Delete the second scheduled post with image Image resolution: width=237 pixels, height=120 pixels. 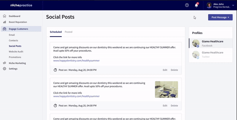[174, 106]
